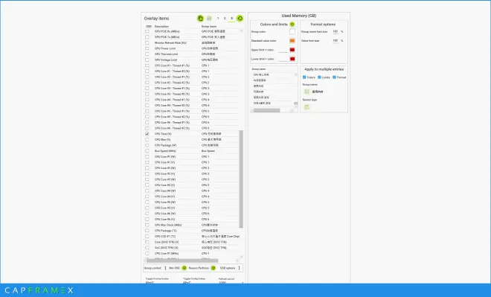Open the OSD options three-dot menu
The width and height of the screenshot is (491, 297).
(239, 268)
